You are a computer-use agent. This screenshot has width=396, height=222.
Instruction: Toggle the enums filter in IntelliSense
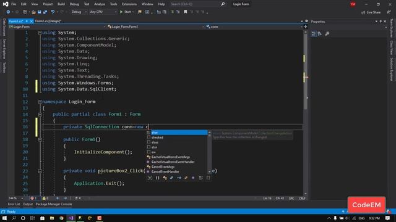(186, 178)
